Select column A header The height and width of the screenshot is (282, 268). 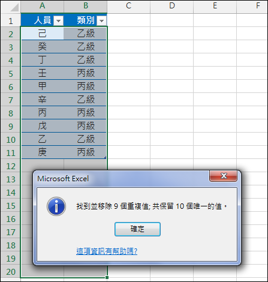click(x=42, y=6)
